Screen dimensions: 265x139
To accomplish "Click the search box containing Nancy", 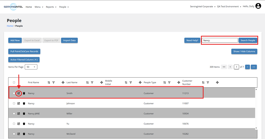I will pyautogui.click(x=220, y=40).
